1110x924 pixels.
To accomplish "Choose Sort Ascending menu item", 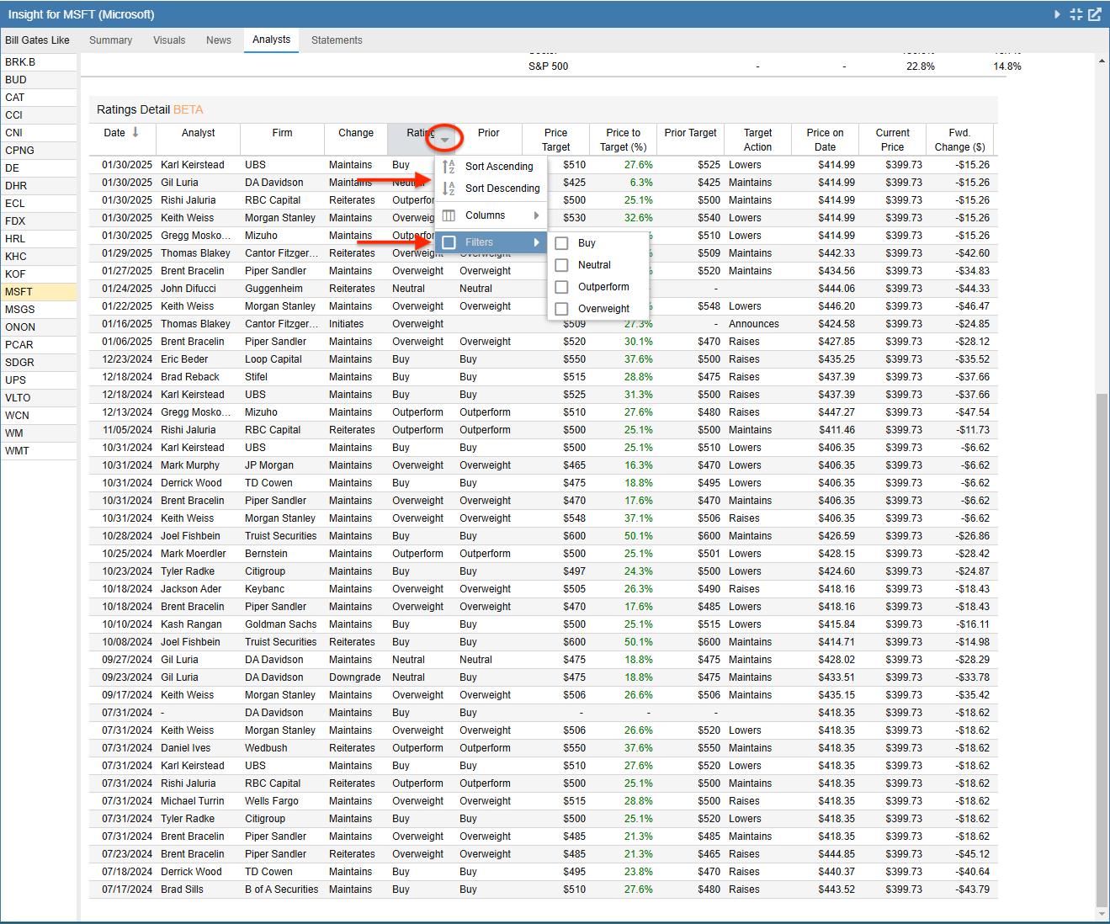I will coord(491,167).
